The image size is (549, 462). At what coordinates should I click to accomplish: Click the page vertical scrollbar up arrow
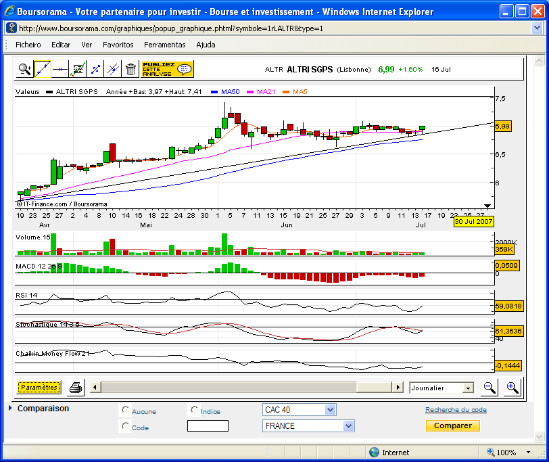539,62
